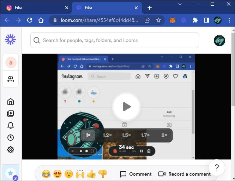235x181 pixels.
Task: Focus the Loom search field
Action: [115, 40]
